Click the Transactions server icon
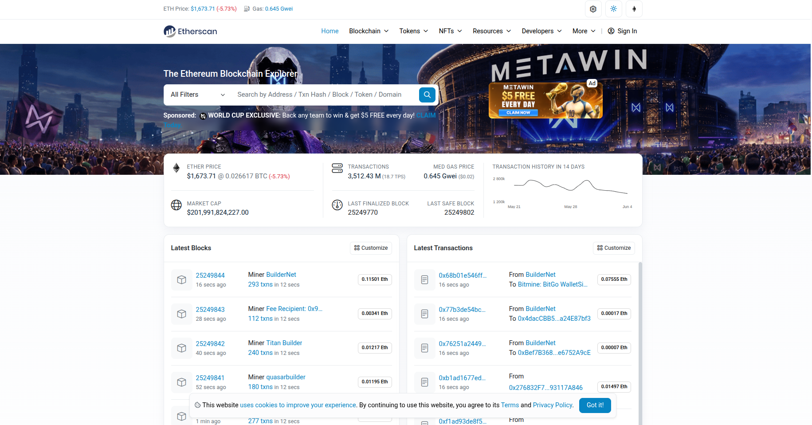The height and width of the screenshot is (425, 812). click(337, 168)
